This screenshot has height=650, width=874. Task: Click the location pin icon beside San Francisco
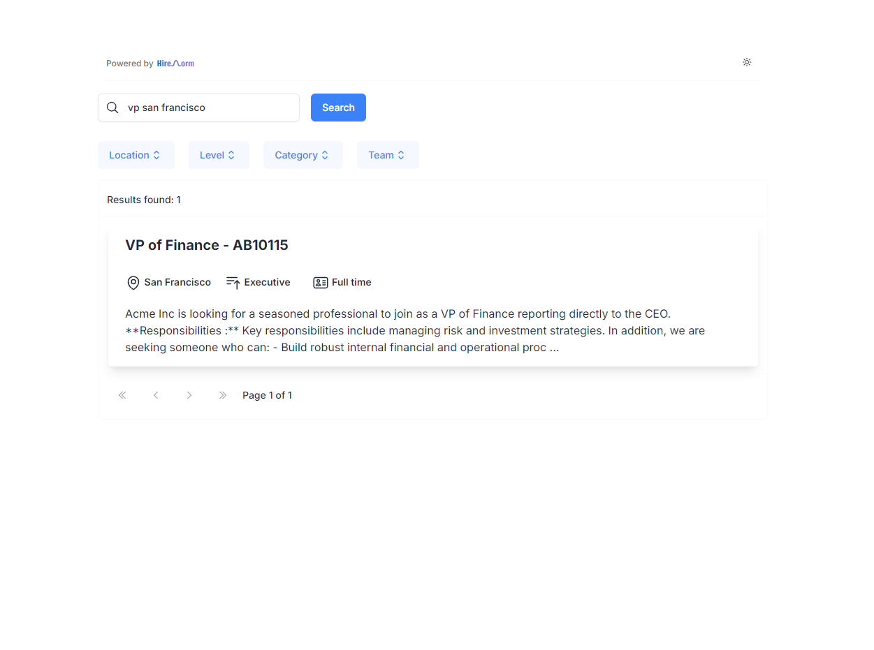click(133, 283)
